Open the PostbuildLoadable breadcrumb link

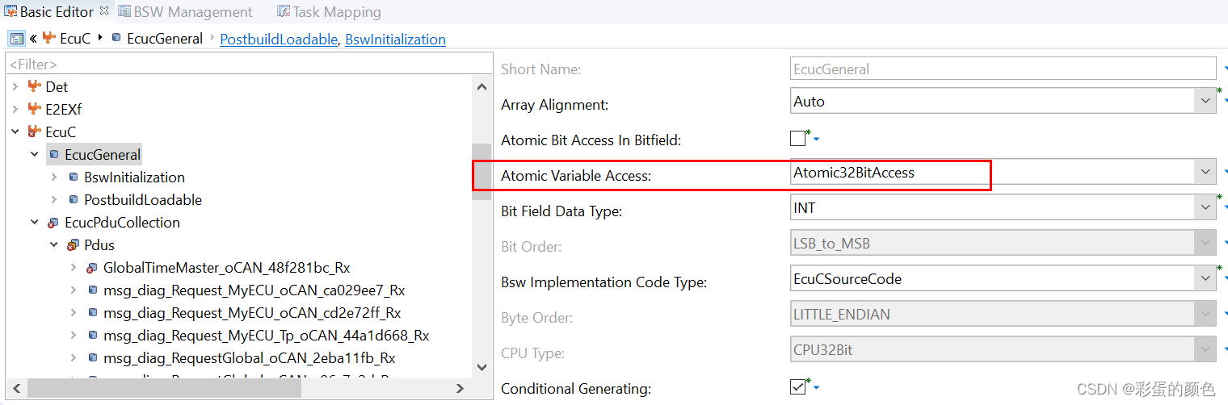[278, 39]
